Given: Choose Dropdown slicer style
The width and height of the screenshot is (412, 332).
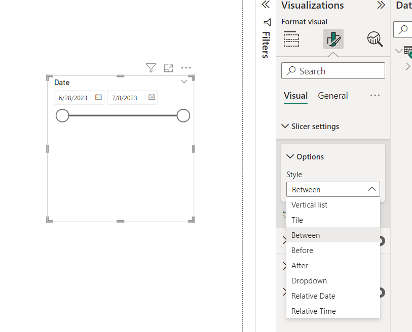Looking at the screenshot, I should 333,280.
